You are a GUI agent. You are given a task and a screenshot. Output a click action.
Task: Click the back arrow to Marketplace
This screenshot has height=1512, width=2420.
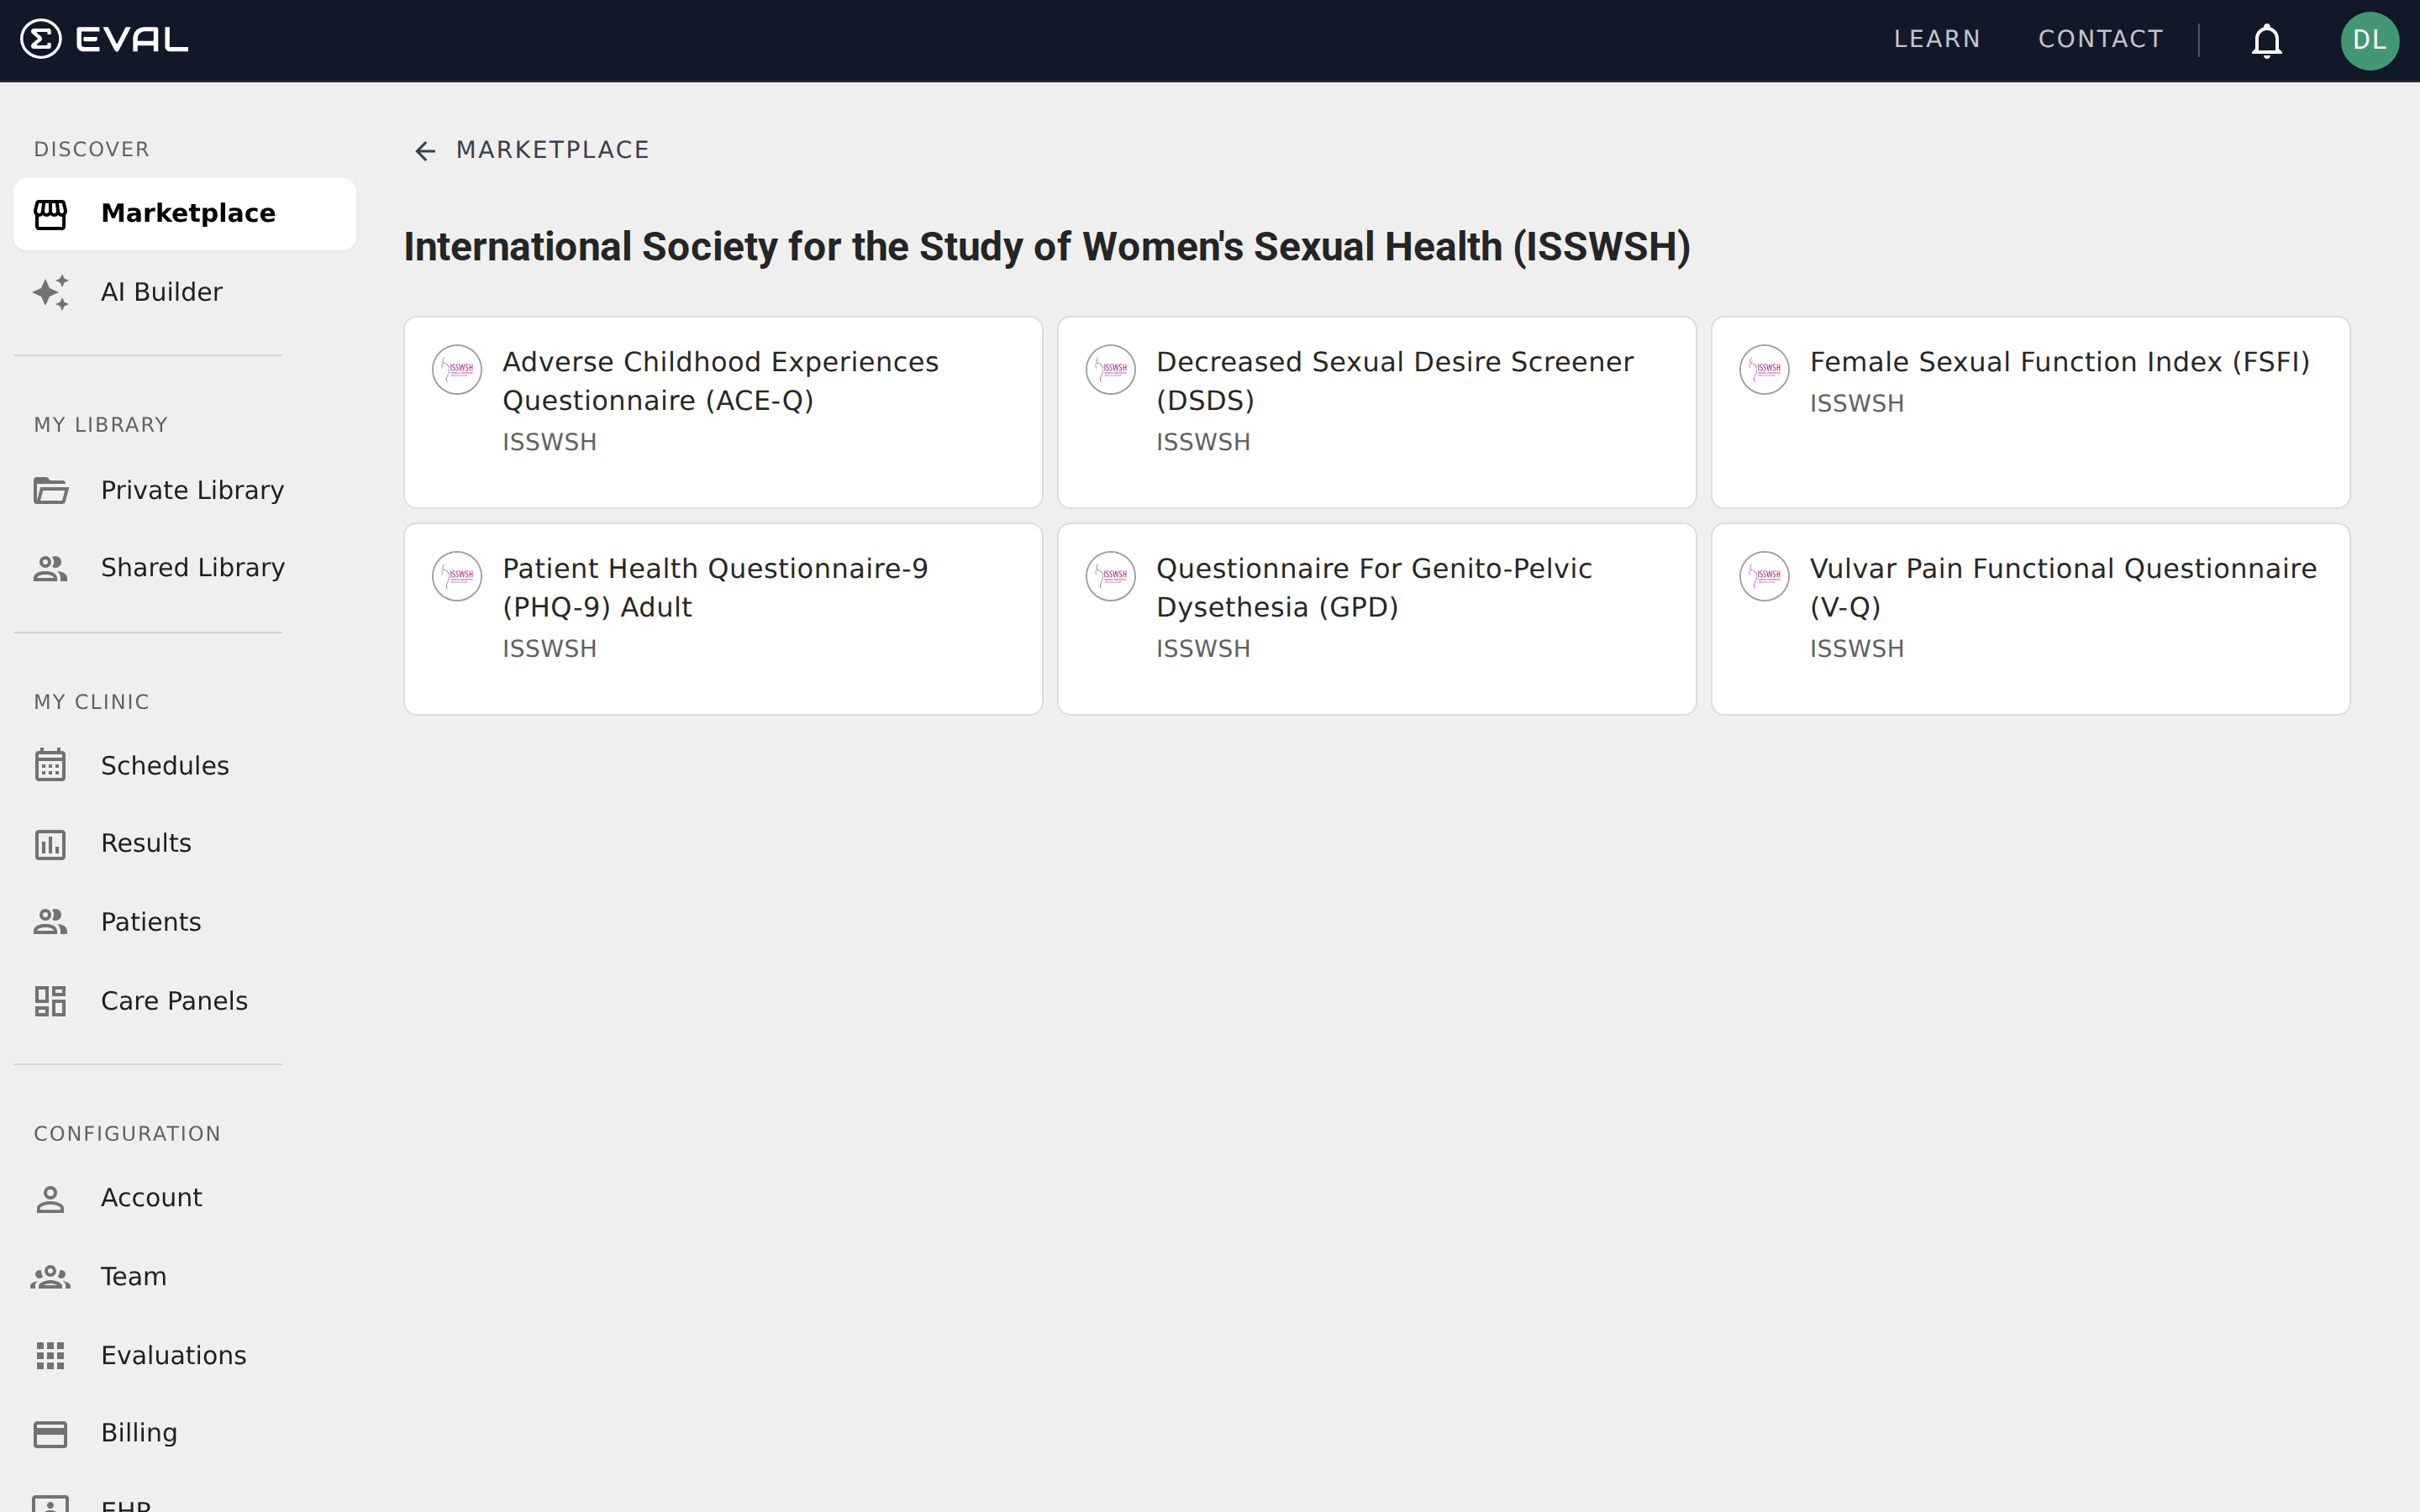(x=425, y=151)
